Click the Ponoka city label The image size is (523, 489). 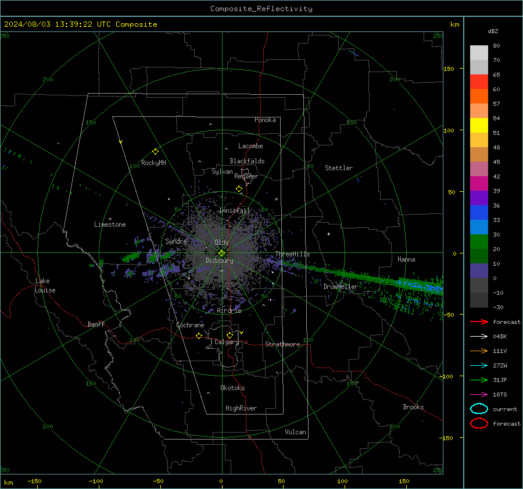pos(265,120)
